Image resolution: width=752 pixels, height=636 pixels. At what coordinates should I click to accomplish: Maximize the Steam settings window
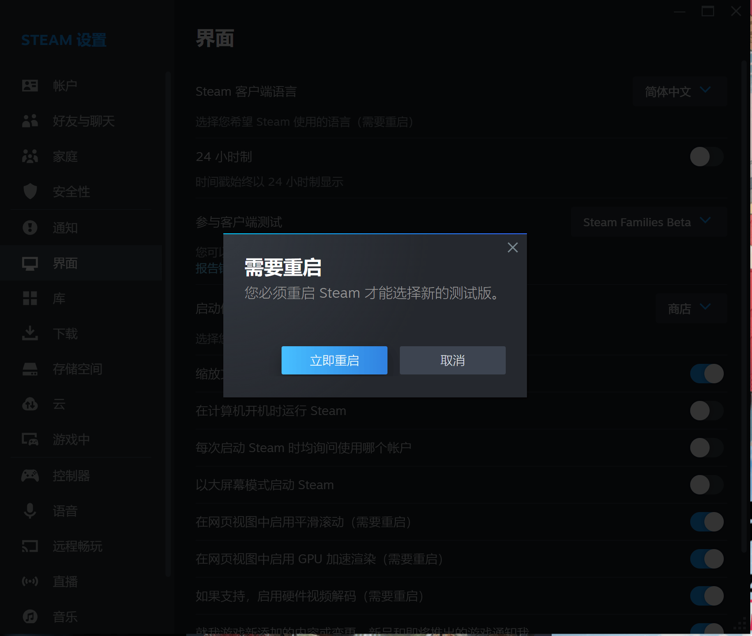[708, 11]
